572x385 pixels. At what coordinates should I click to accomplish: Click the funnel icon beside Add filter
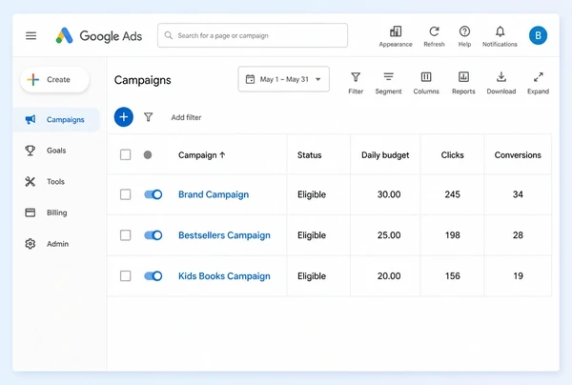pos(148,117)
